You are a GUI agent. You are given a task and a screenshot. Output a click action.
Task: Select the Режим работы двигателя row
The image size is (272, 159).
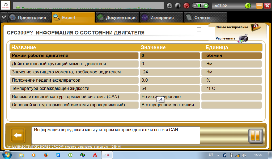pos(74,56)
